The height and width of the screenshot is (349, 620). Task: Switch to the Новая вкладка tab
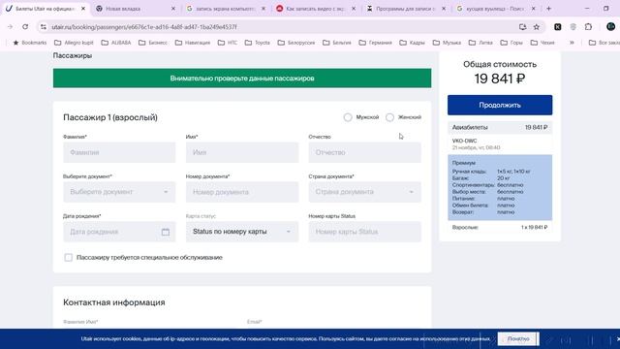tap(135, 9)
